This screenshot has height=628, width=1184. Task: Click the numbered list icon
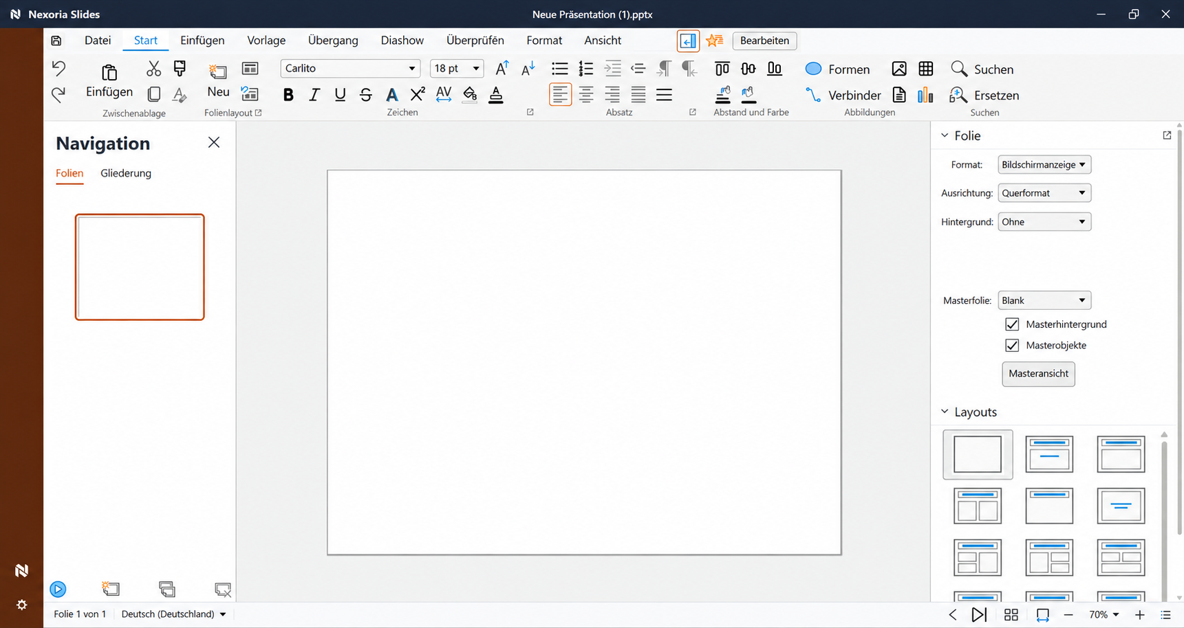click(x=586, y=69)
